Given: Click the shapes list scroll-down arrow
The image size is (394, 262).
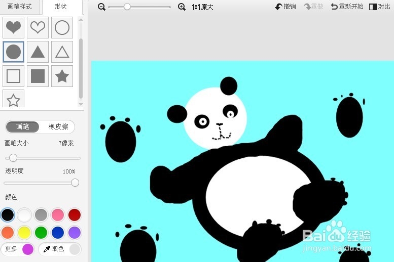Looking at the screenshot, I should point(81,104).
